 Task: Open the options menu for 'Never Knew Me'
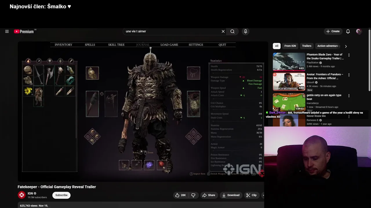[349, 116]
